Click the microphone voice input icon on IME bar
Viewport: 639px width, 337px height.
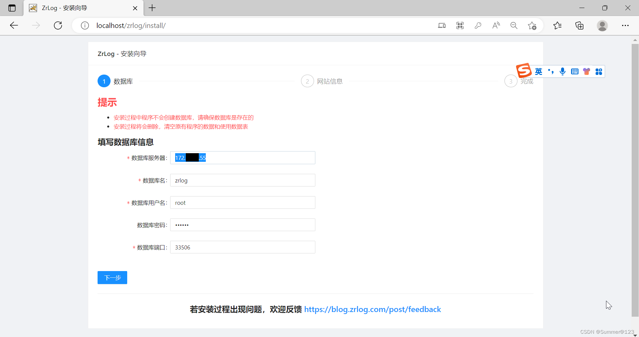562,72
